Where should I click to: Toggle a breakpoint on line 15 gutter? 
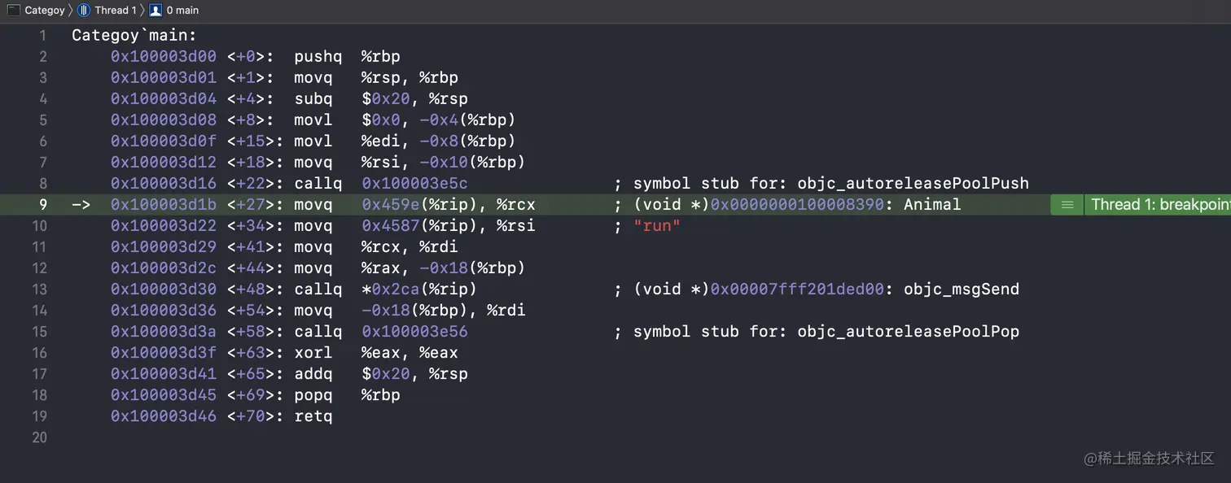coord(41,332)
